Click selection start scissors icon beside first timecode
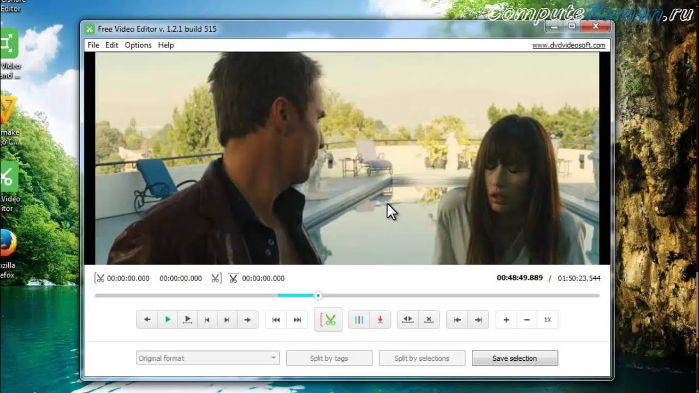 (x=99, y=278)
